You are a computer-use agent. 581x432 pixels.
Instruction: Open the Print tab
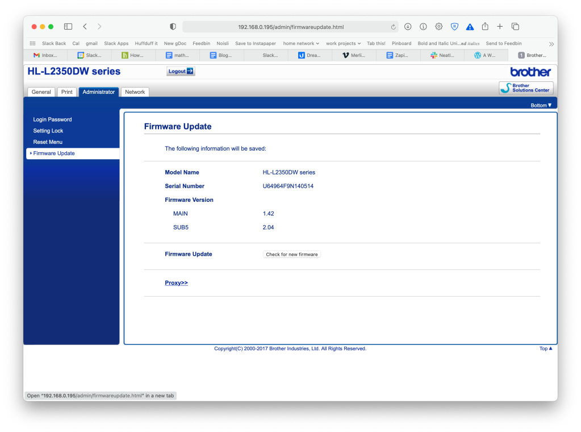(x=66, y=92)
